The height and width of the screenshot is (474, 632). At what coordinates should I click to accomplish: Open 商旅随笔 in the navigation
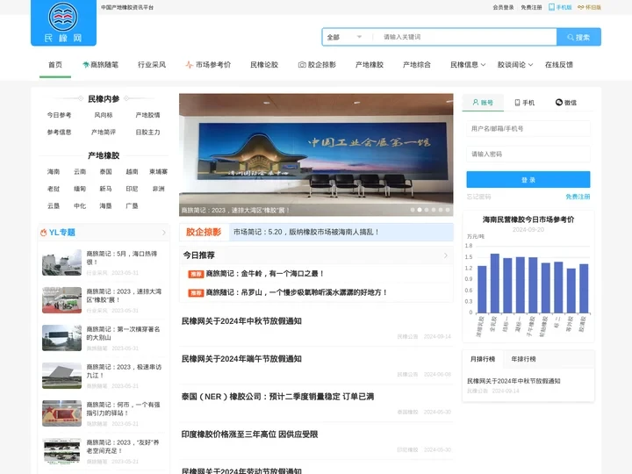[x=100, y=64]
